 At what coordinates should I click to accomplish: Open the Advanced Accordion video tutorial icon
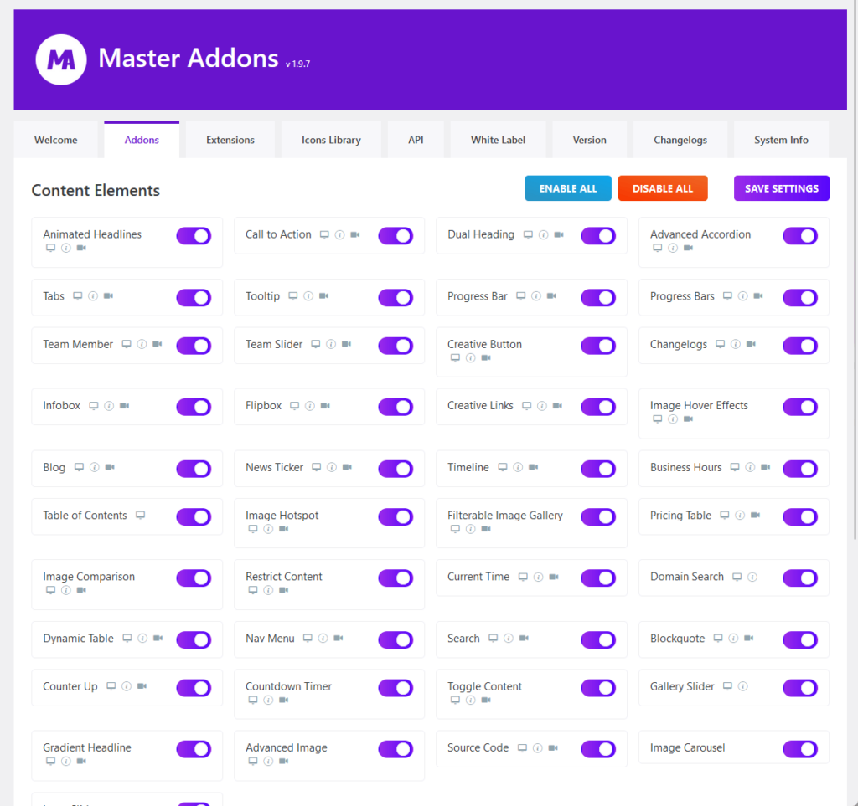[x=689, y=248]
